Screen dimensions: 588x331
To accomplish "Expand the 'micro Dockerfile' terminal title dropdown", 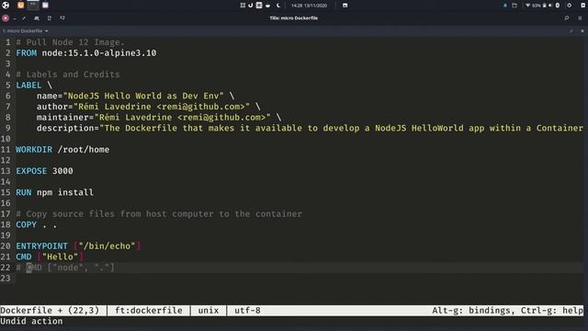I will tap(47, 31).
